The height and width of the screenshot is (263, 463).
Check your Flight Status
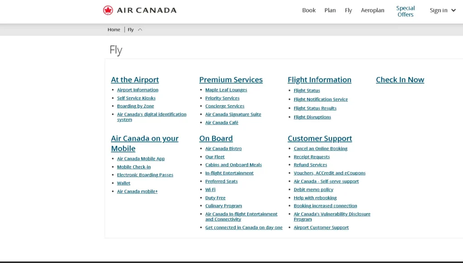(x=307, y=90)
